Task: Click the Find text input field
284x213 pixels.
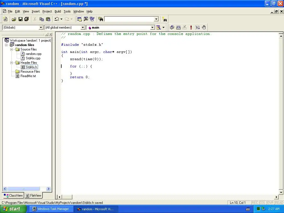Action: coord(129,19)
